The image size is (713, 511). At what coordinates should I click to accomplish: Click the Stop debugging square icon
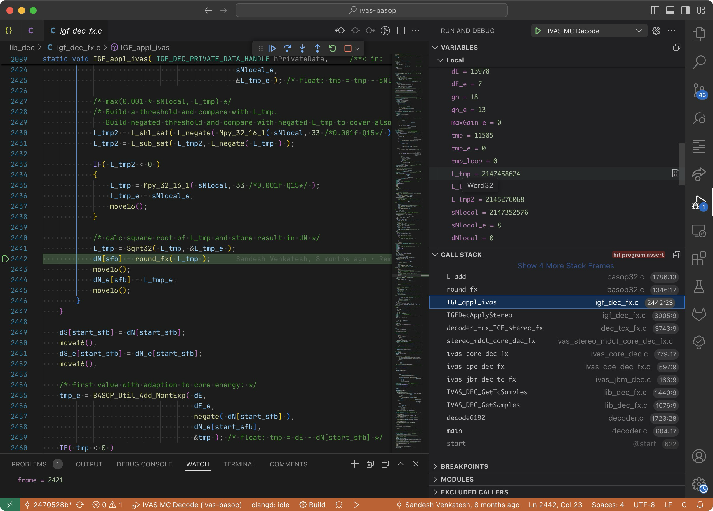[x=347, y=48]
